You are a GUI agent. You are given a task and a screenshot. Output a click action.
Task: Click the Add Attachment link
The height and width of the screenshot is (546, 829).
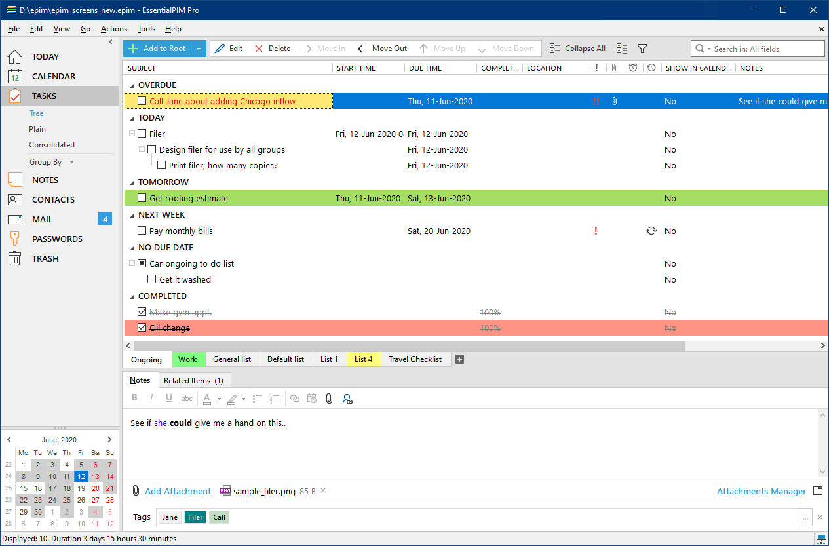point(177,491)
